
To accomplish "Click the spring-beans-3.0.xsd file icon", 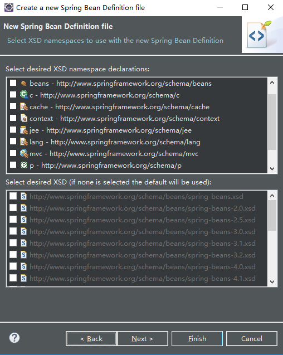I will click(x=23, y=231).
